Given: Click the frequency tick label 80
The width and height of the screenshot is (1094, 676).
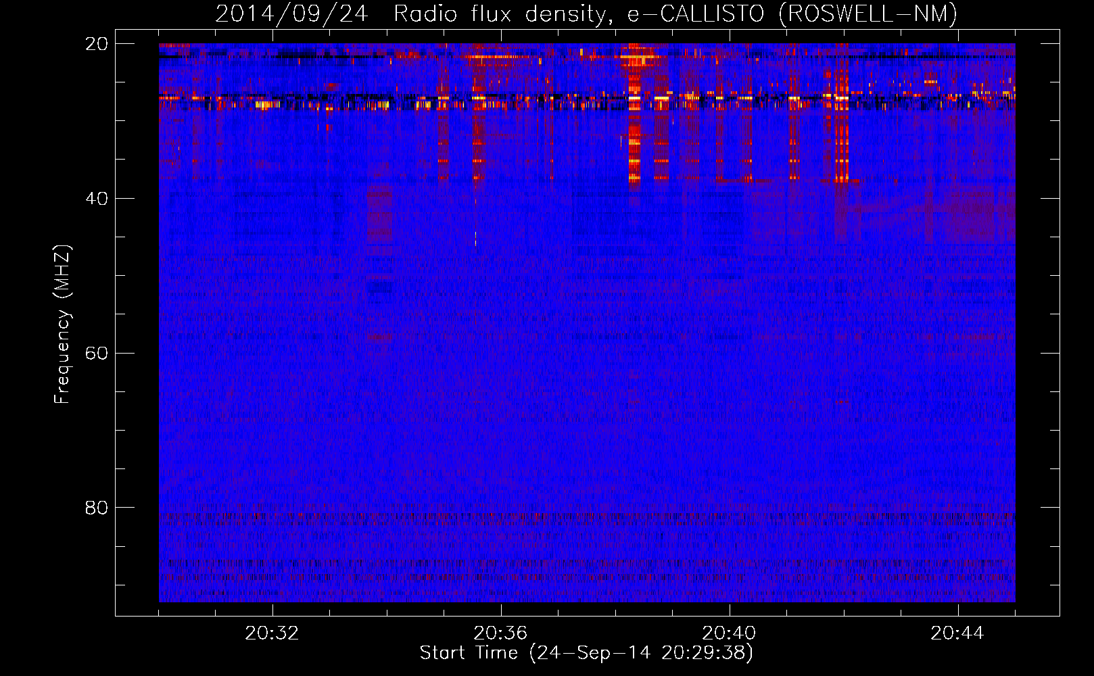Looking at the screenshot, I should pos(97,508).
